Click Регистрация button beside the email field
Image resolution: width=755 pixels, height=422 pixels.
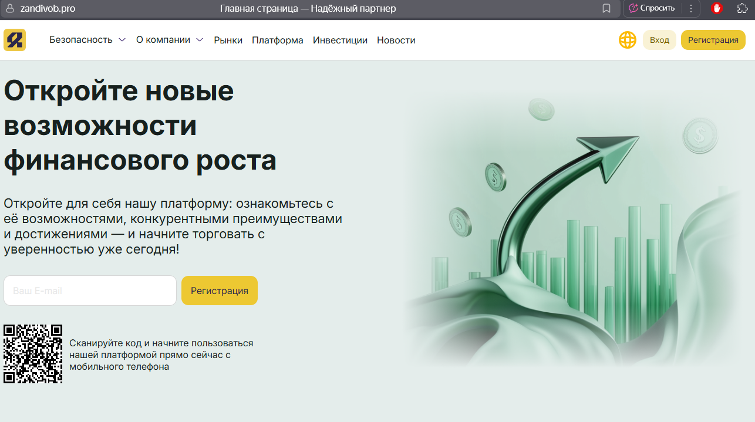219,291
